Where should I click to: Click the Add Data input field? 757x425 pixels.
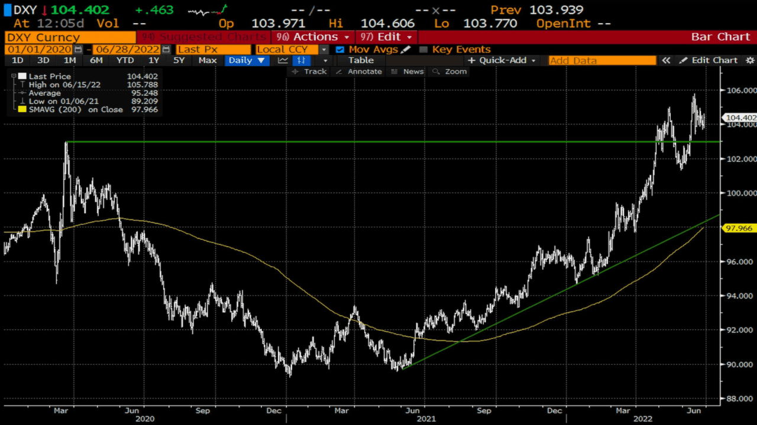click(x=602, y=60)
